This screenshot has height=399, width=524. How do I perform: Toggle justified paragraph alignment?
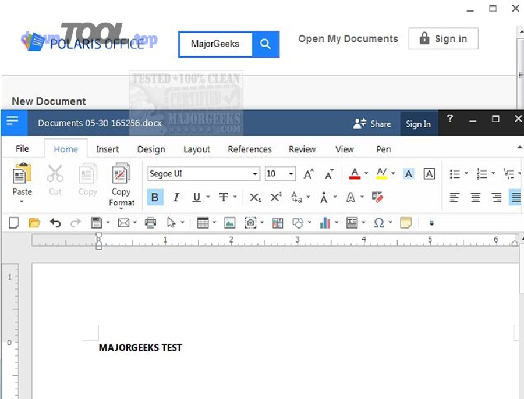coord(516,197)
